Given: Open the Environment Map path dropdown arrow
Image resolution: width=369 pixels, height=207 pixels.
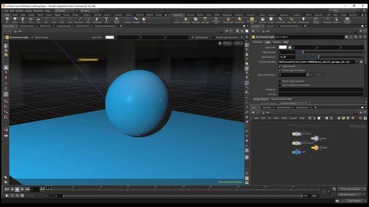Looking at the screenshot, I should pyautogui.click(x=357, y=62).
